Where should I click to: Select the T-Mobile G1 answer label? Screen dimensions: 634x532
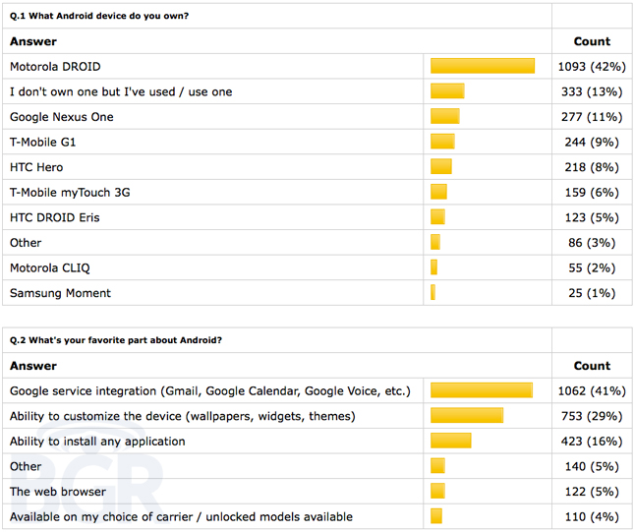[43, 142]
